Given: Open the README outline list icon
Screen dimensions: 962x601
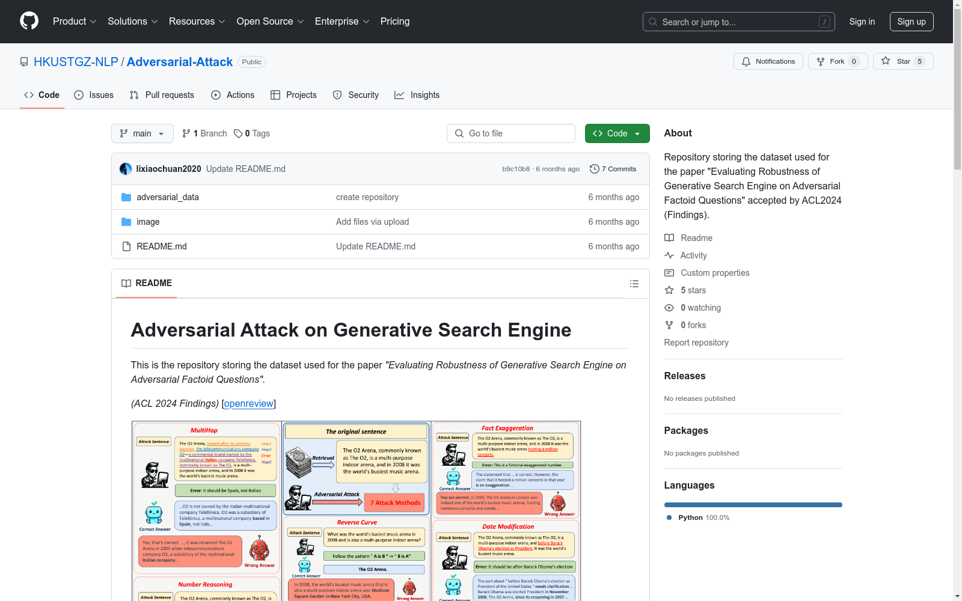Looking at the screenshot, I should (x=634, y=284).
